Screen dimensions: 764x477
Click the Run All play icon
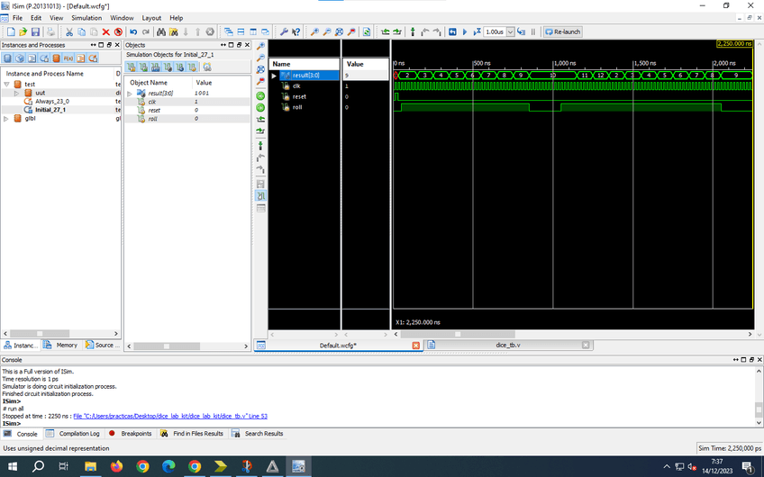pos(465,31)
